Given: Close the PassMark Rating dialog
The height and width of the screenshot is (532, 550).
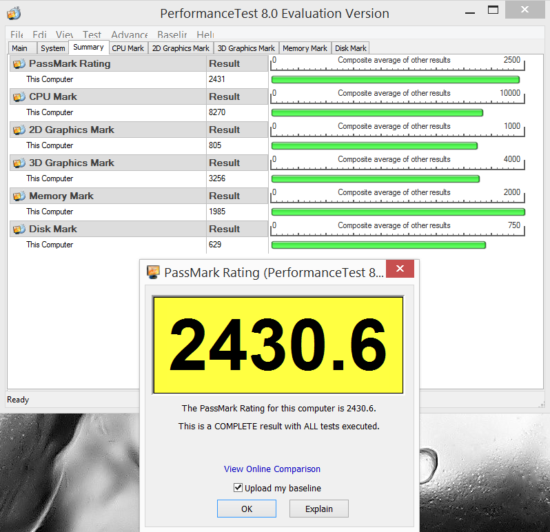Looking at the screenshot, I should (x=400, y=269).
